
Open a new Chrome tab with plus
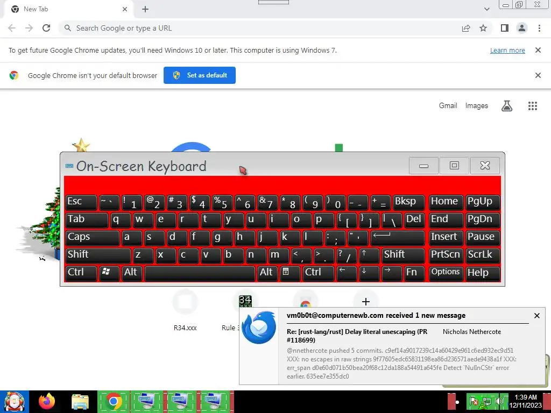[x=145, y=9]
